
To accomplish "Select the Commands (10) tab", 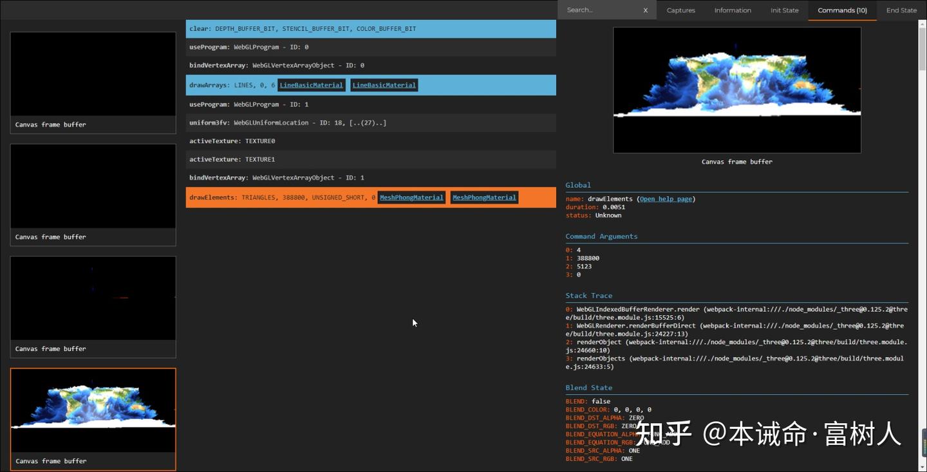I will coord(842,10).
